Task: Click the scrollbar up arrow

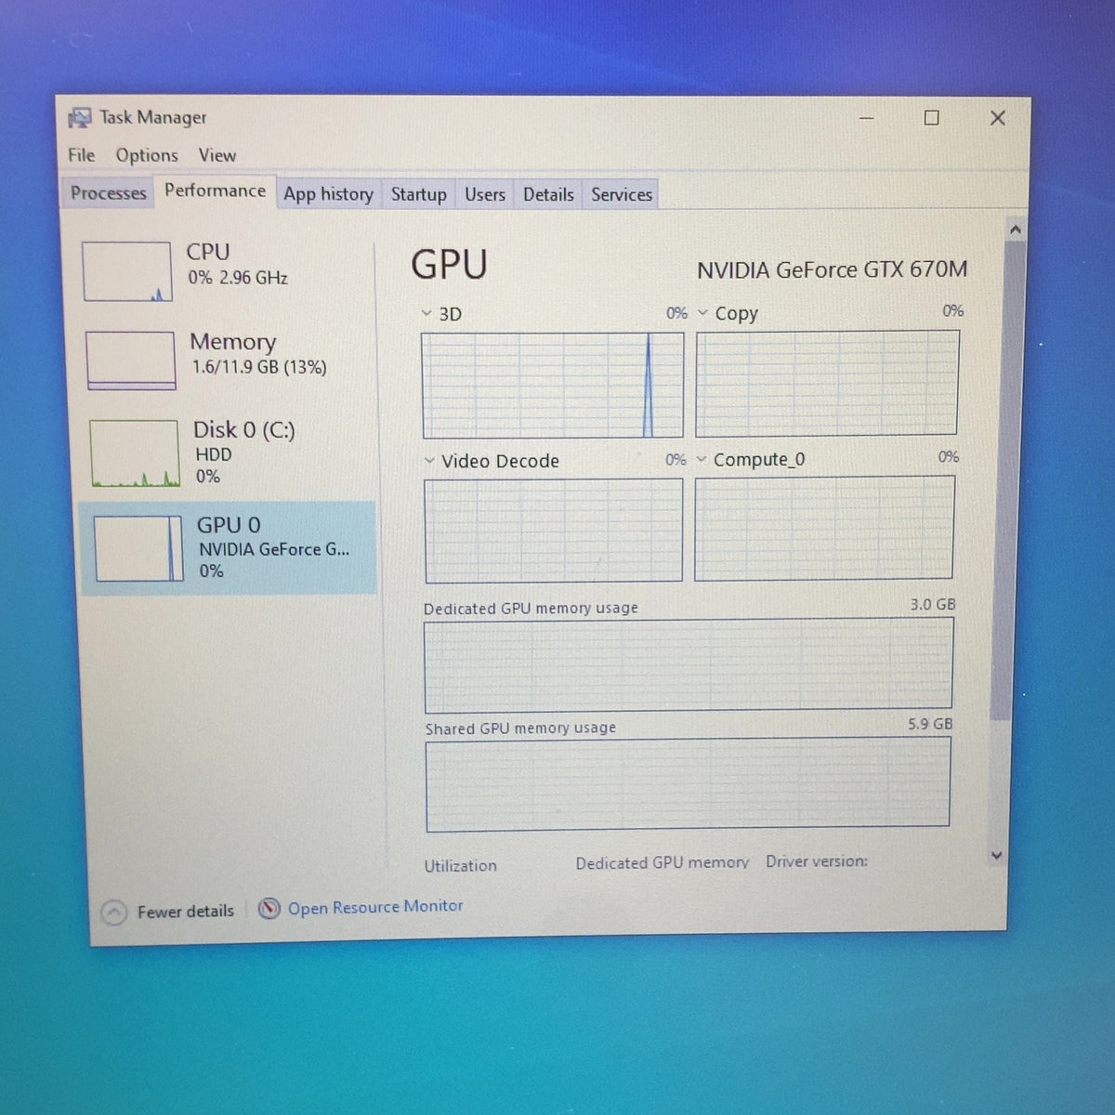Action: 1016,229
